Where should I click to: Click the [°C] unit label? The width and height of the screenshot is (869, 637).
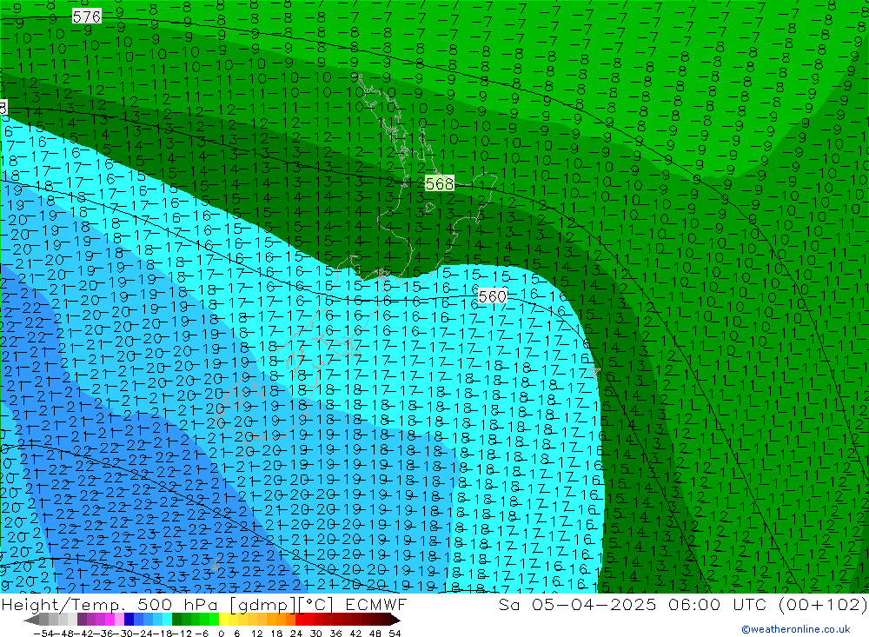[x=315, y=605]
